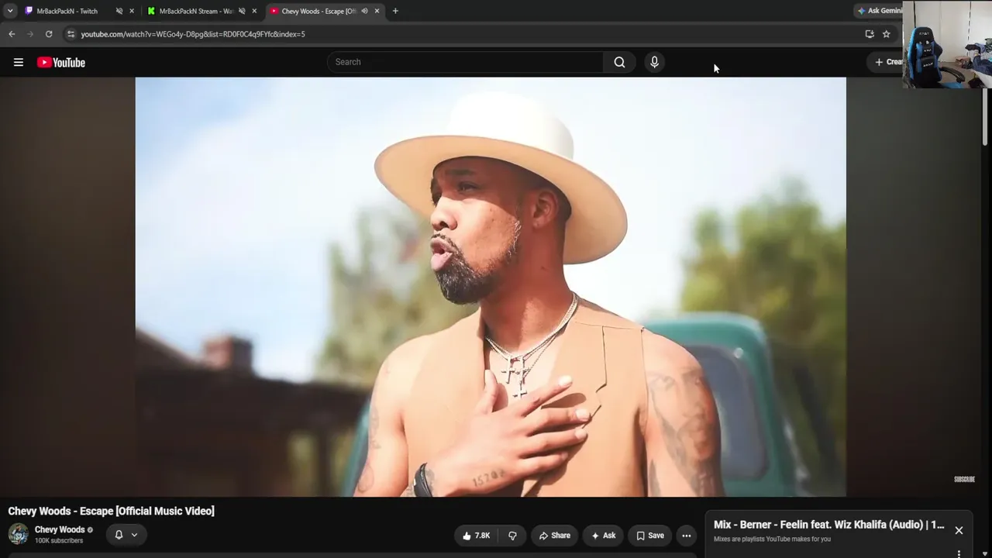Image resolution: width=992 pixels, height=558 pixels.
Task: Click the video title text
Action: [x=112, y=511]
